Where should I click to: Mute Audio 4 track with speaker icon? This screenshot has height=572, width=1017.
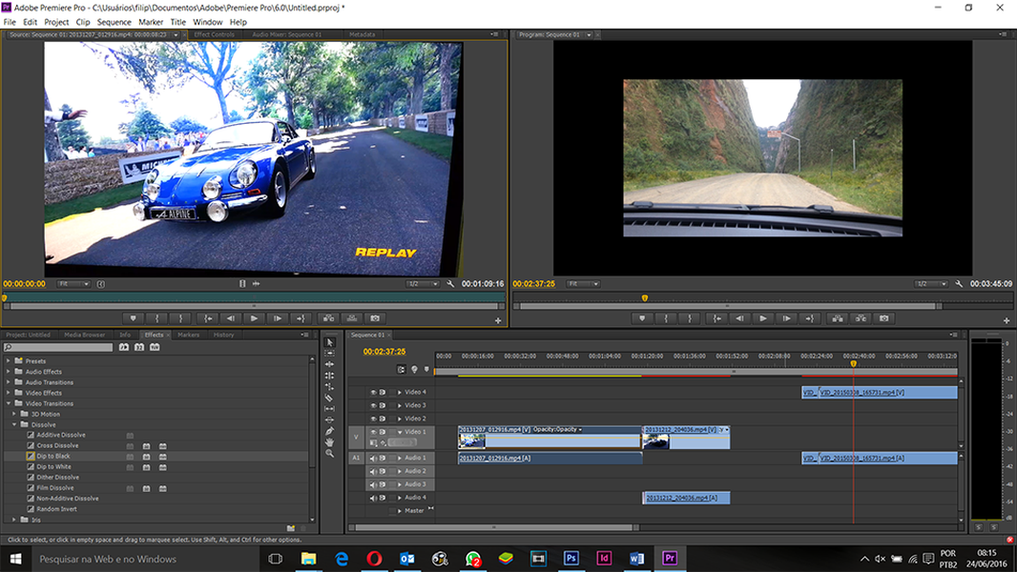coord(373,498)
